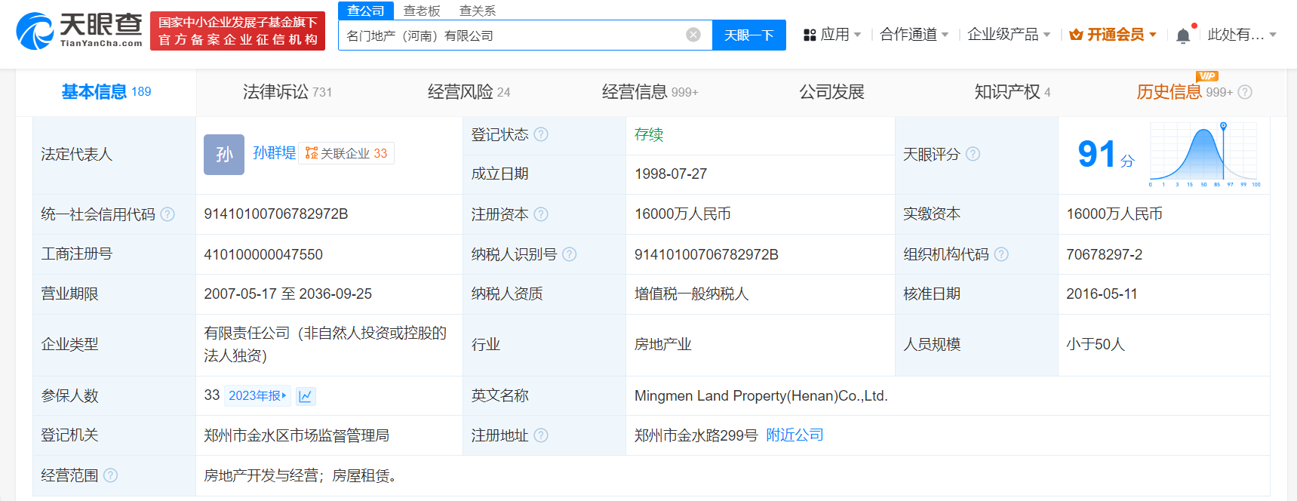The height and width of the screenshot is (501, 1297).
Task: Open the 历史信息 tab
Action: point(1185,92)
